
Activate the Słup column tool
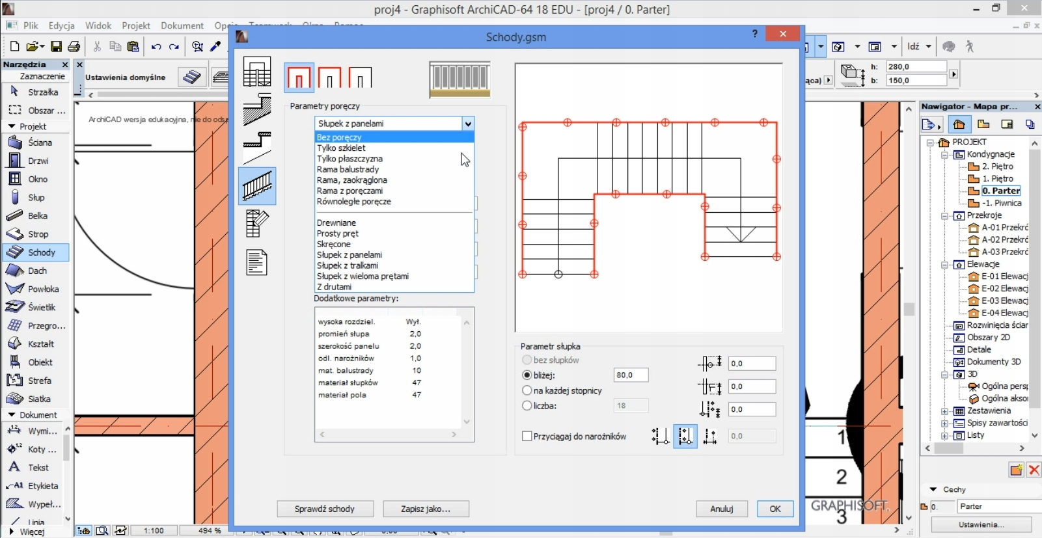click(36, 197)
